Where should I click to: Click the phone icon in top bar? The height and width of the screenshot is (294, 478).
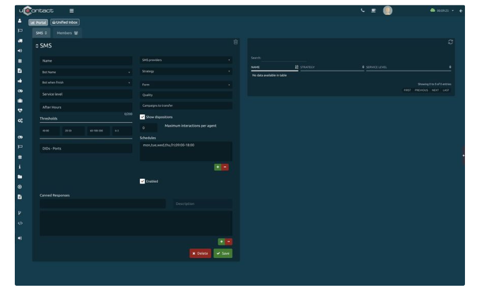(x=362, y=11)
